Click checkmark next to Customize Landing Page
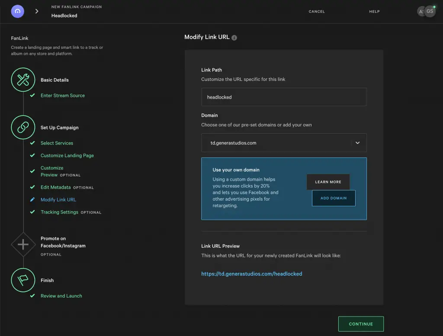This screenshot has width=443, height=336. pyautogui.click(x=32, y=155)
